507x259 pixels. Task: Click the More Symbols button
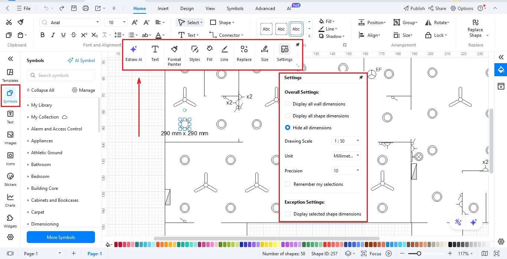click(61, 237)
